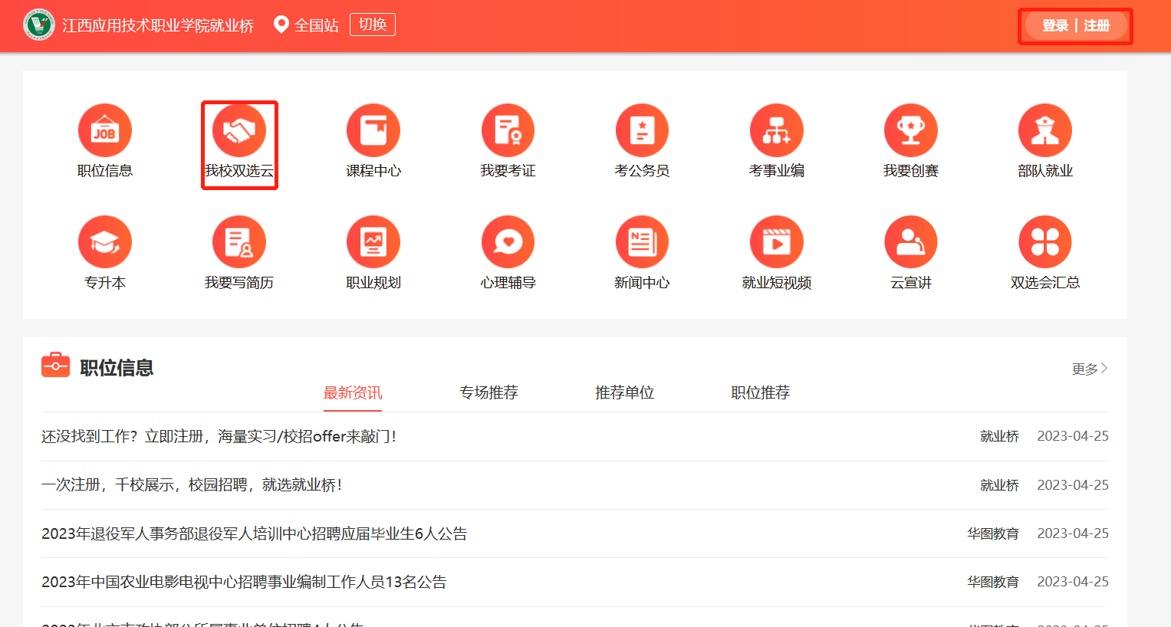Viewport: 1171px width, 627px height.
Task: Open the 职位信息 JOB icon
Action: pyautogui.click(x=105, y=130)
